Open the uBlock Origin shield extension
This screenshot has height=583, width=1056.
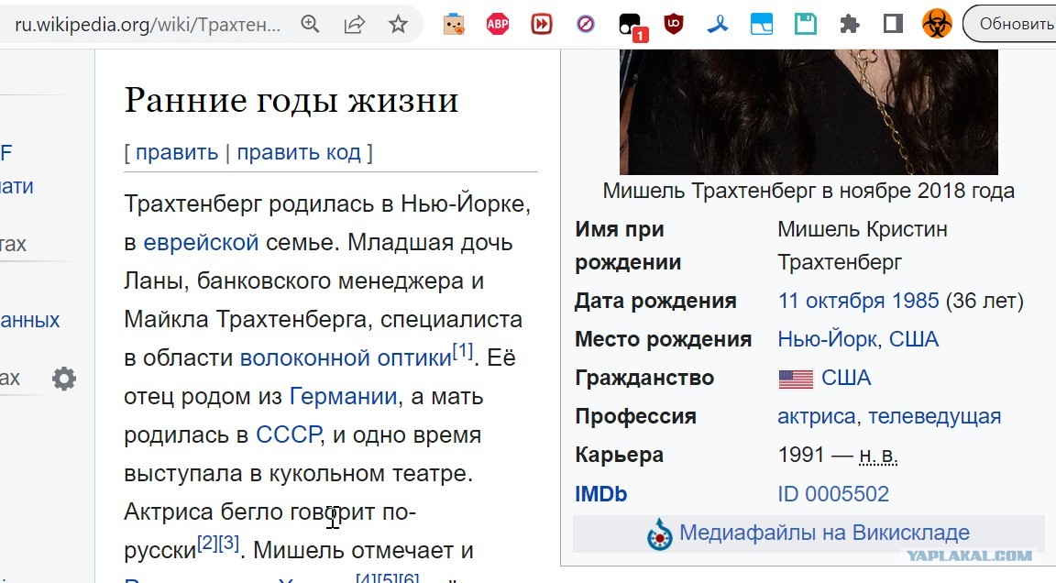click(x=674, y=24)
